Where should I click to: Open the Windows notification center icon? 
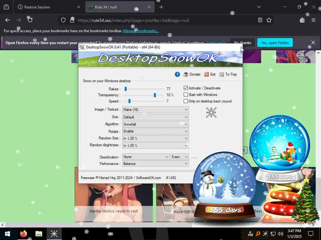coord(311,234)
